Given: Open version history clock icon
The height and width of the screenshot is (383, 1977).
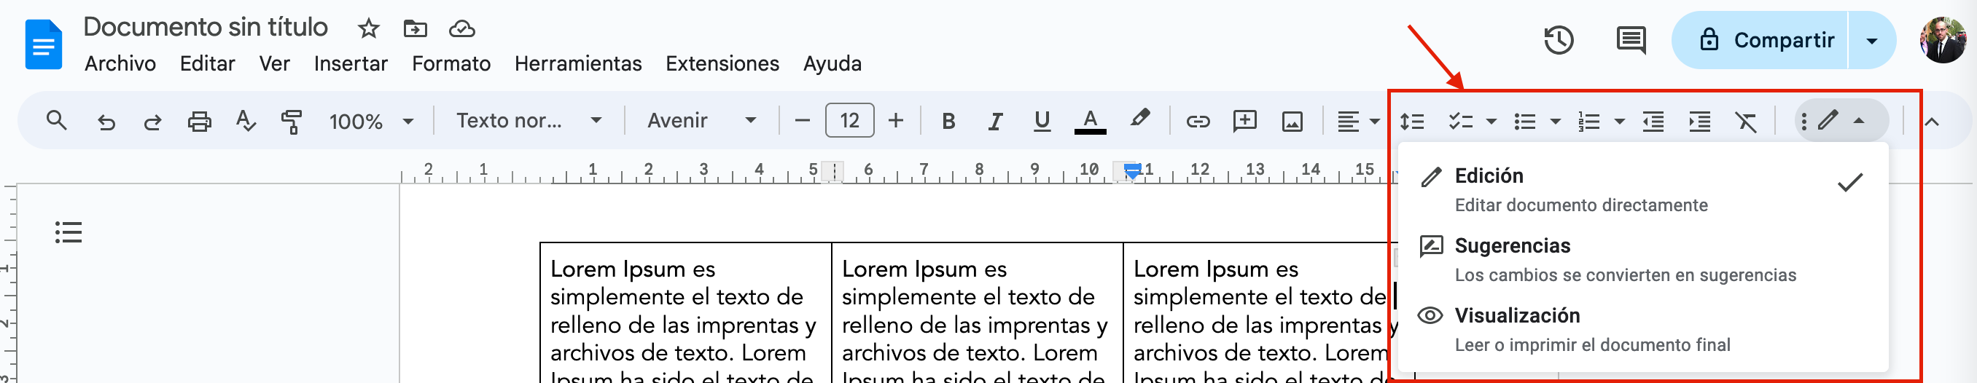Looking at the screenshot, I should pos(1558,40).
